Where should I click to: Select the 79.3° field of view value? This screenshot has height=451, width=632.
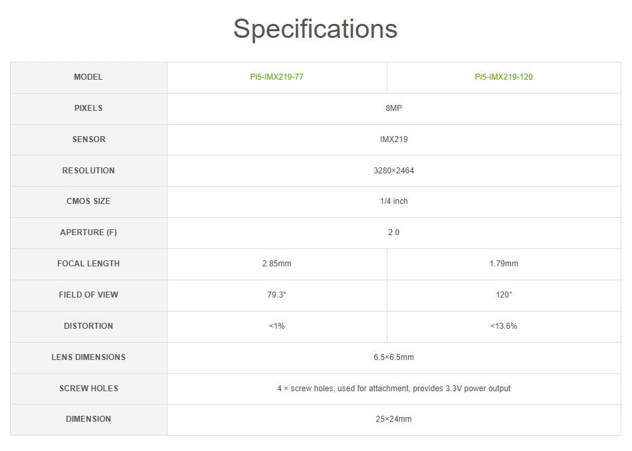(x=276, y=295)
